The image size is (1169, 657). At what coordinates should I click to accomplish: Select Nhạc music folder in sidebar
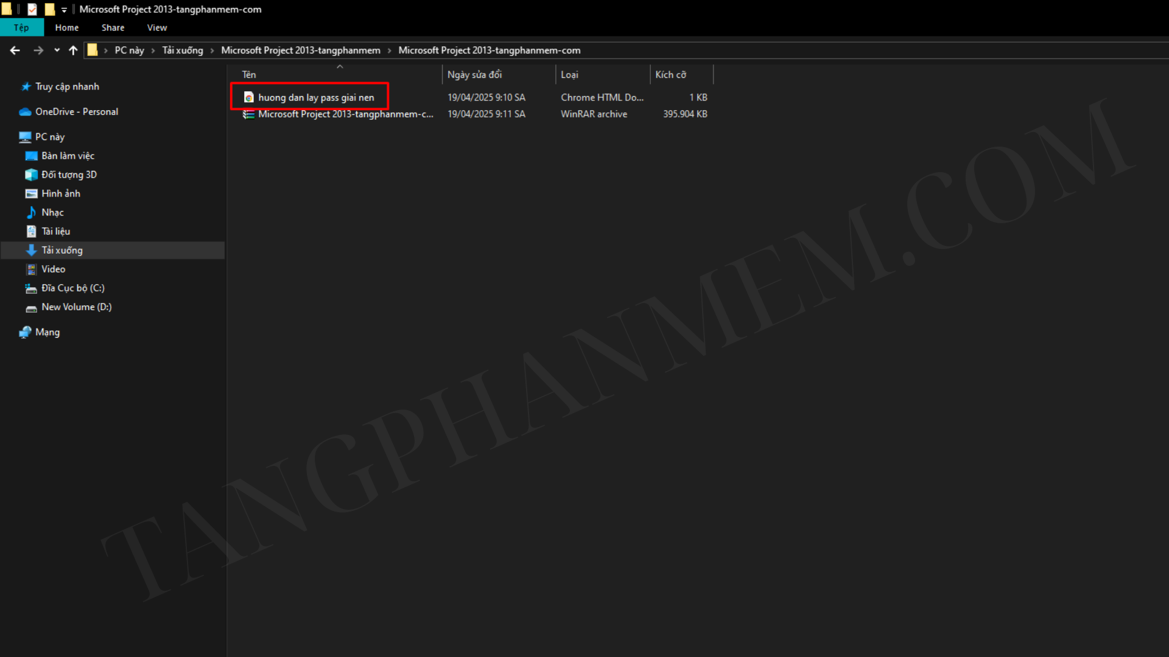click(x=52, y=212)
